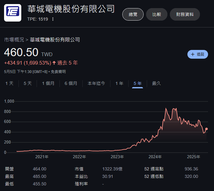
Task: Click the 市值 value 1322.39億
Action: click(112, 169)
